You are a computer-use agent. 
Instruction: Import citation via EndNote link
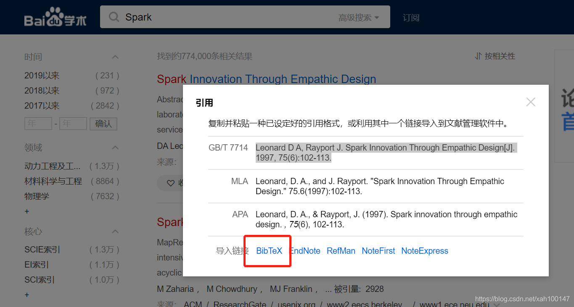point(305,251)
